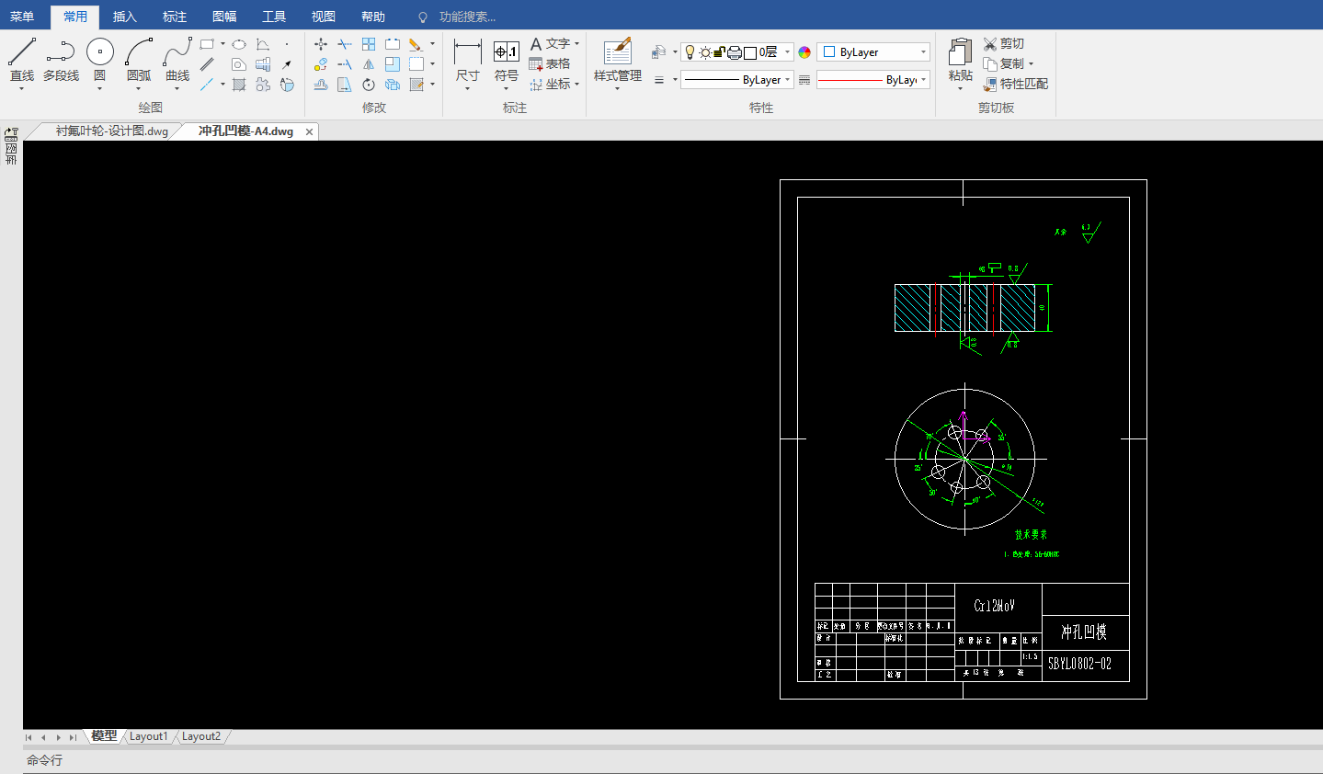The image size is (1323, 774).
Task: Click the 特性匹配 match properties button
Action: (1015, 84)
